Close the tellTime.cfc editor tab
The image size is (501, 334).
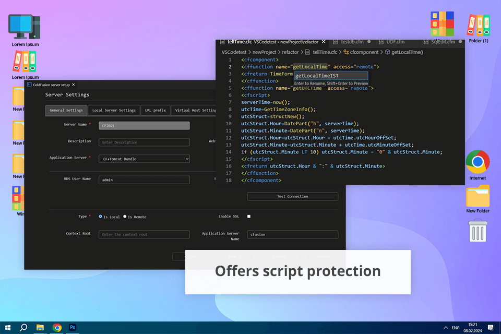324,42
